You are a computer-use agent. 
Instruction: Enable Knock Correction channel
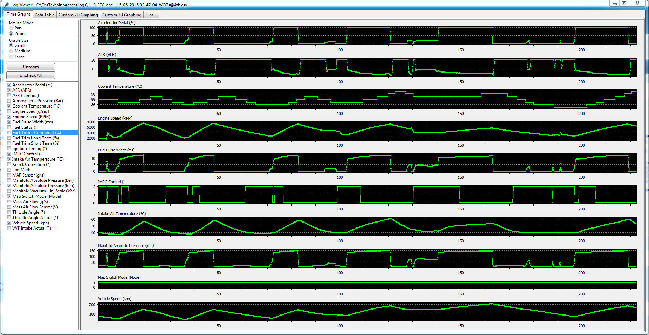pos(9,164)
